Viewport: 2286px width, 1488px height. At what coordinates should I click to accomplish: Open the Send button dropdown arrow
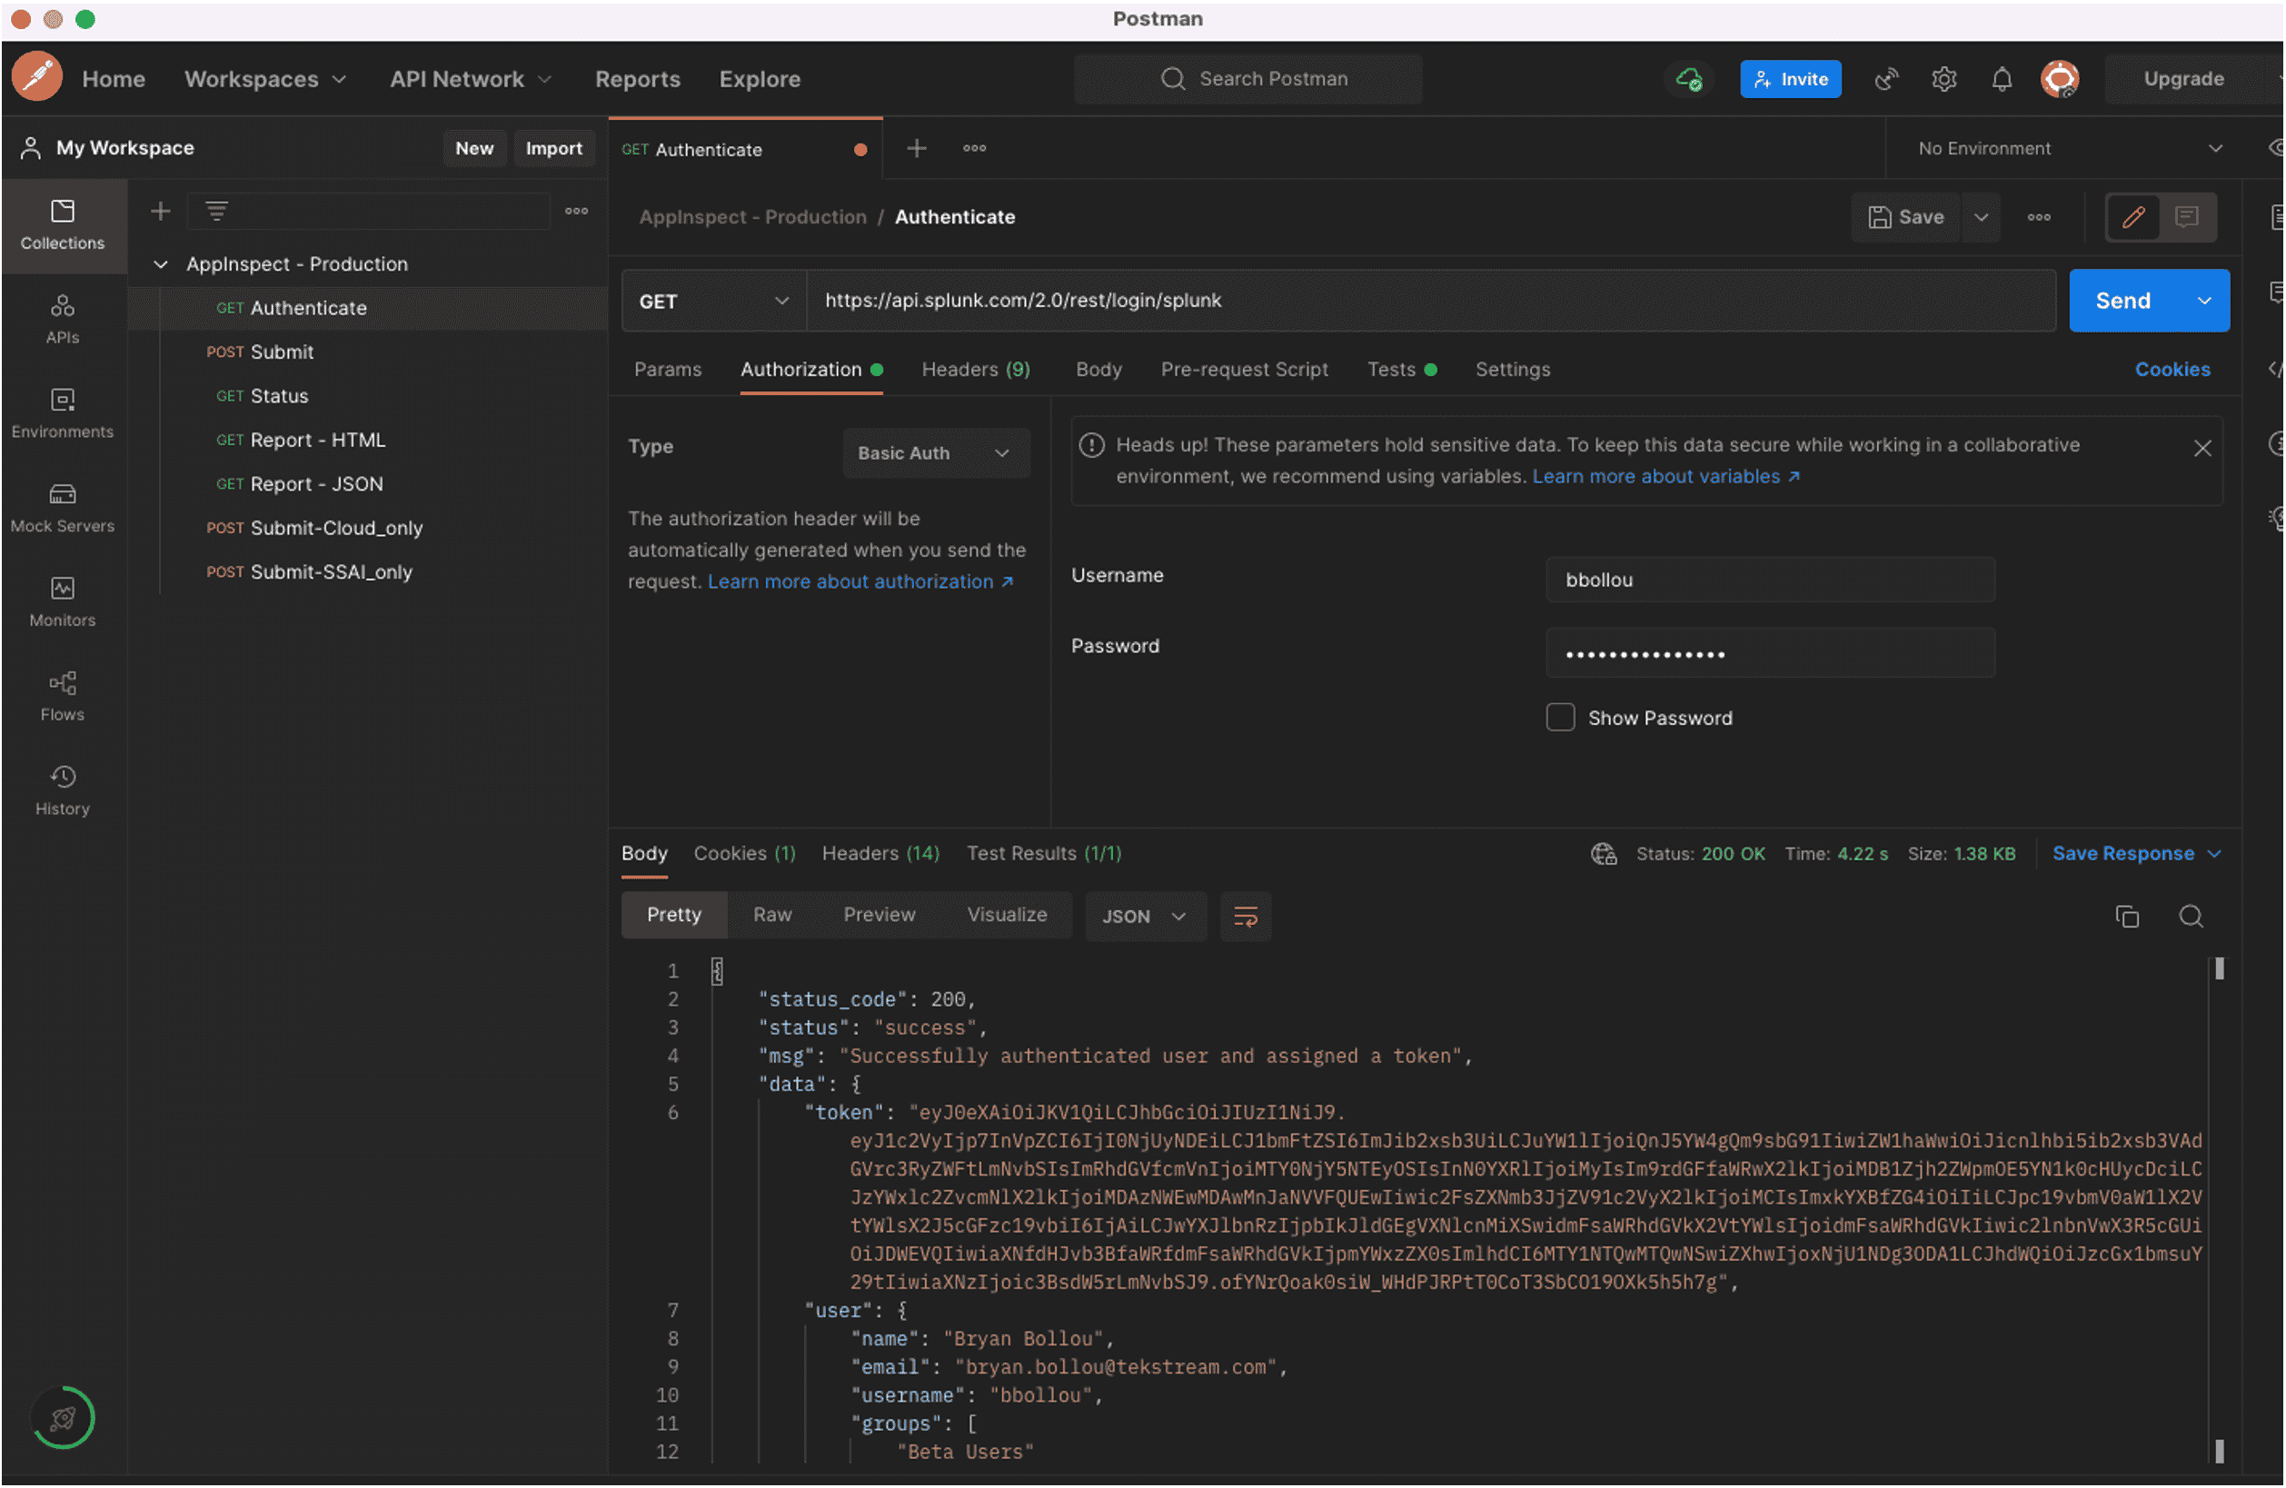click(x=2203, y=301)
